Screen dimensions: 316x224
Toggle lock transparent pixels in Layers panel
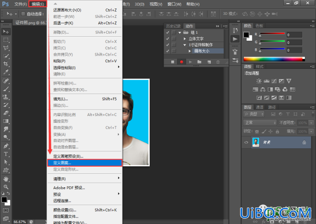[257, 132]
